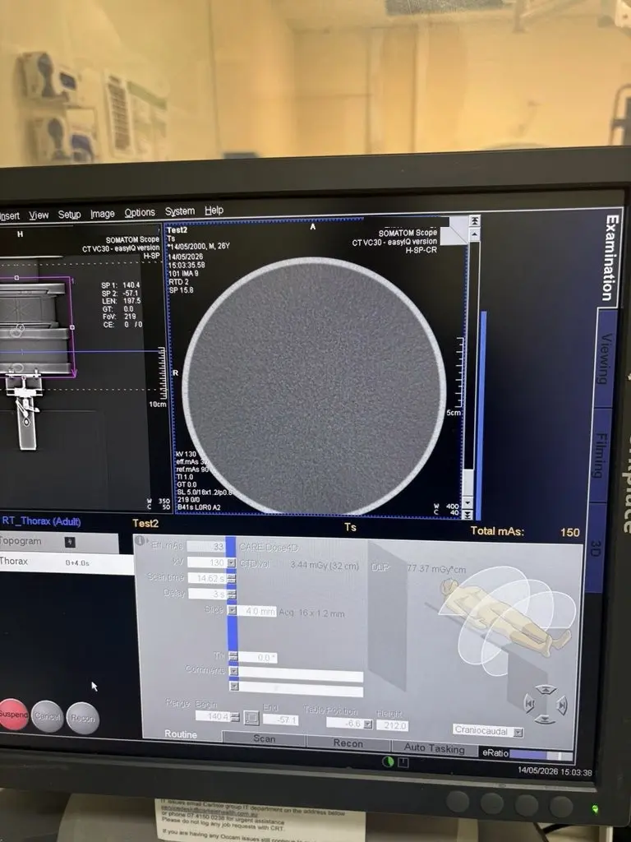Click the Range End value field
The width and height of the screenshot is (631, 842).
[x=281, y=719]
